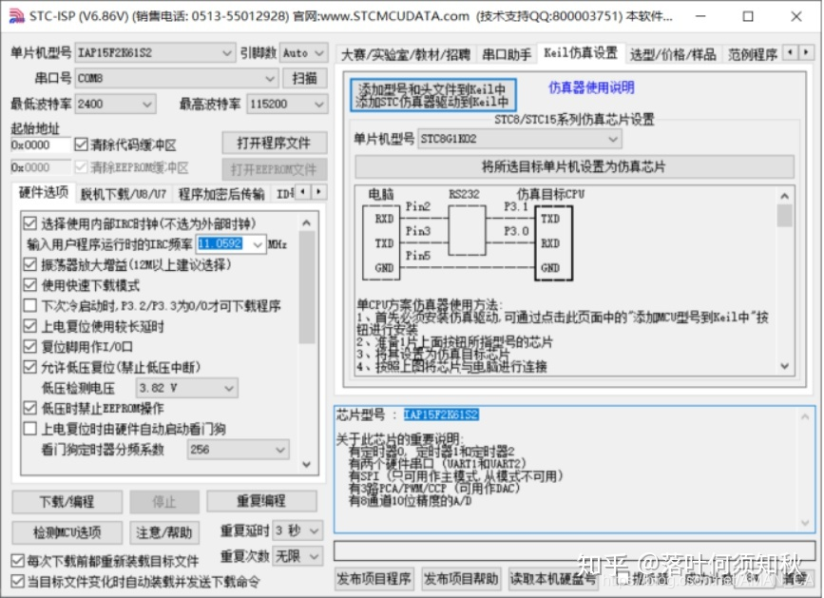
Task: Toggle 低压时禁止EEPROM操作 checkbox
Action: 30,408
